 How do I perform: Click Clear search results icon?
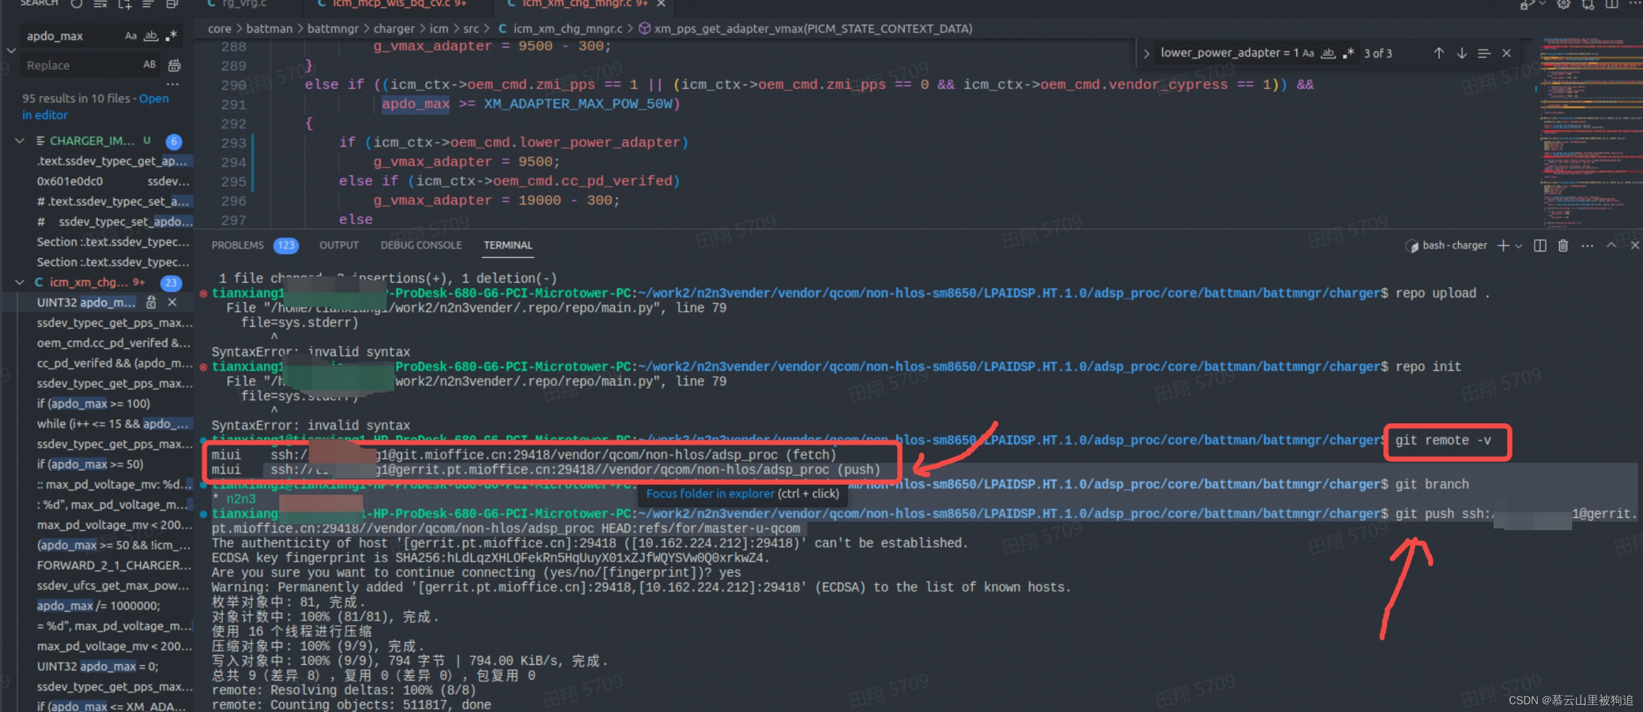click(x=100, y=4)
